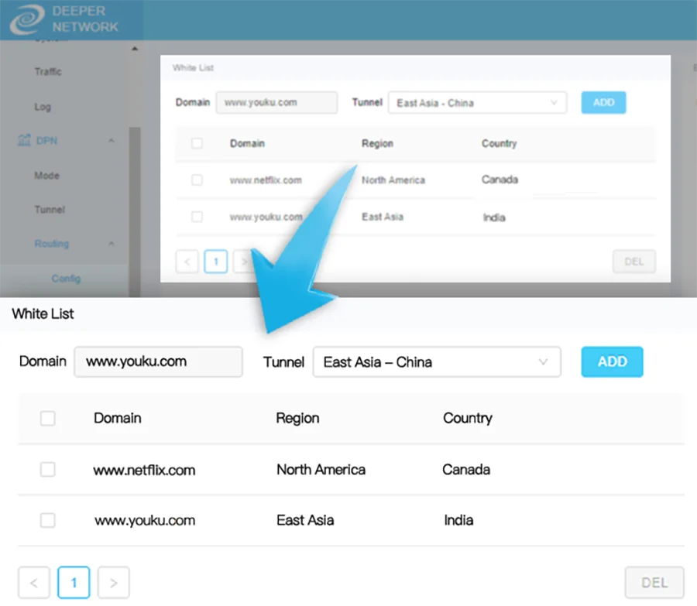The height and width of the screenshot is (606, 697).
Task: Click previous page arrow in enlarged pagination
Action: pyautogui.click(x=34, y=583)
